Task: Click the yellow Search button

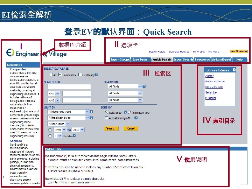Action: pyautogui.click(x=111, y=128)
